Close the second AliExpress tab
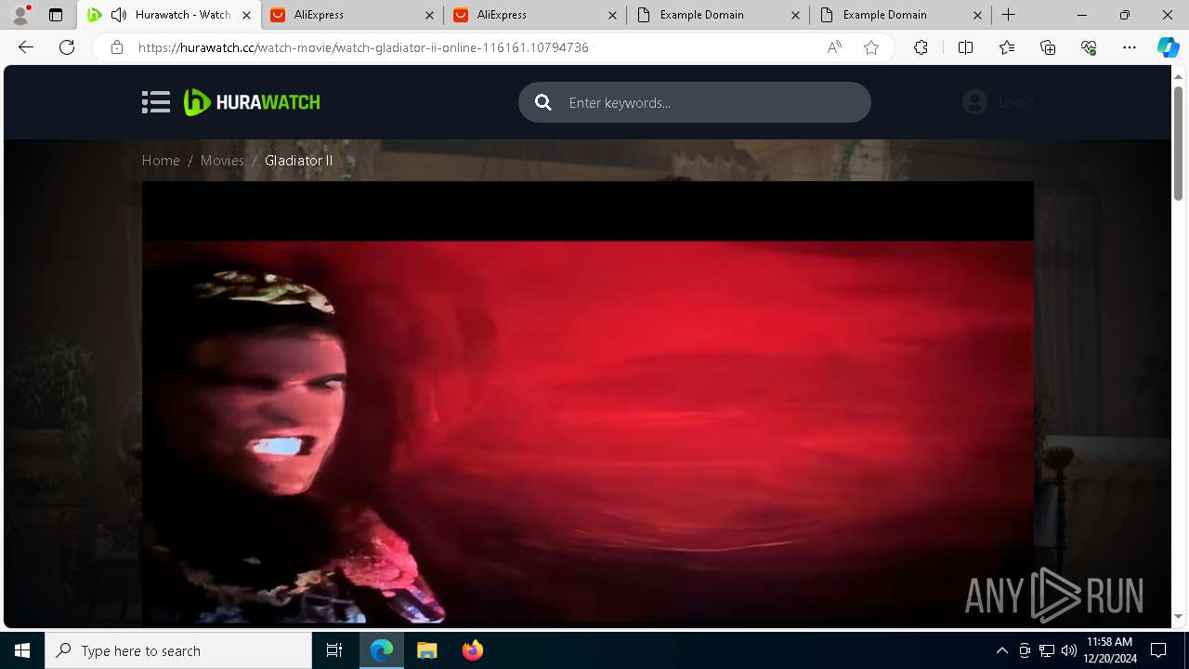Image resolution: width=1189 pixels, height=669 pixels. coord(612,15)
